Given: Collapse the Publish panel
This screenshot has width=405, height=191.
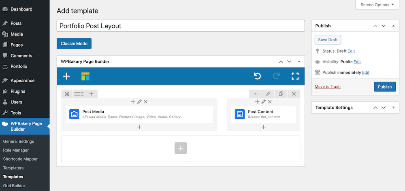Looking at the screenshot, I should (393, 26).
